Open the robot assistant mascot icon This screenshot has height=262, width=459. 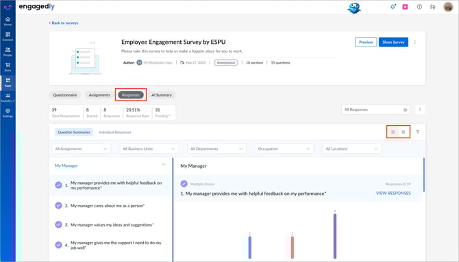(354, 8)
